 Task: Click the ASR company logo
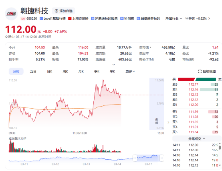coord(11,14)
